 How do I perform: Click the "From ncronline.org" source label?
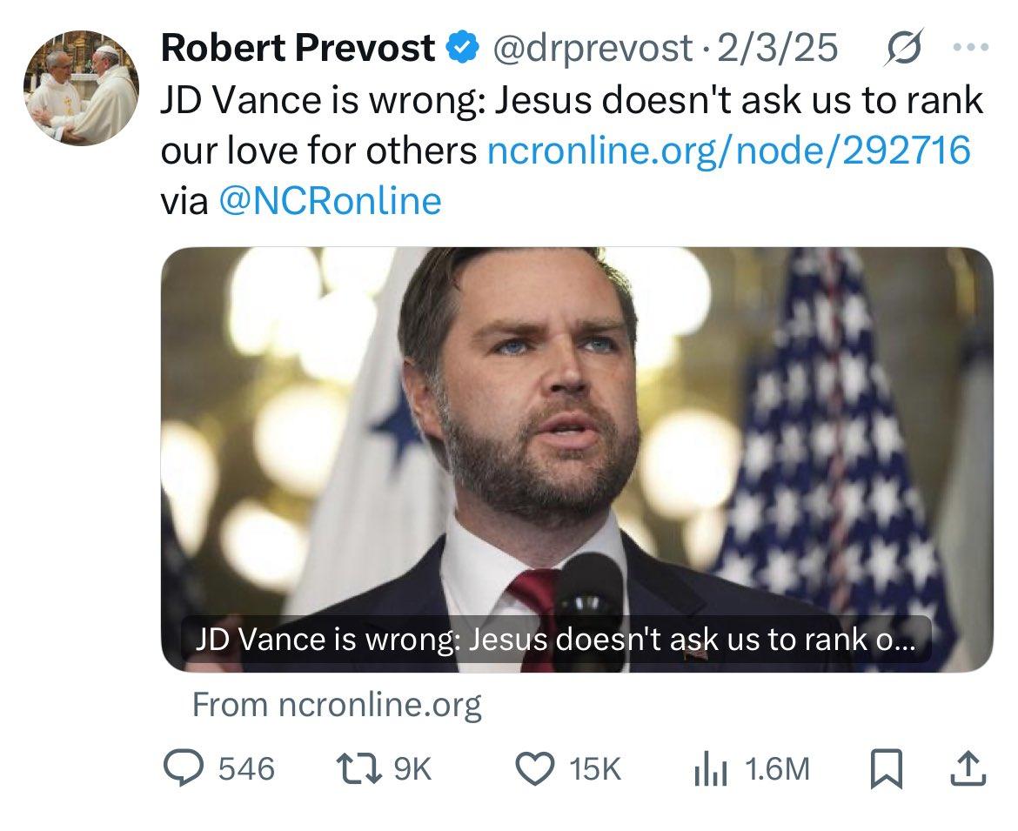click(336, 704)
